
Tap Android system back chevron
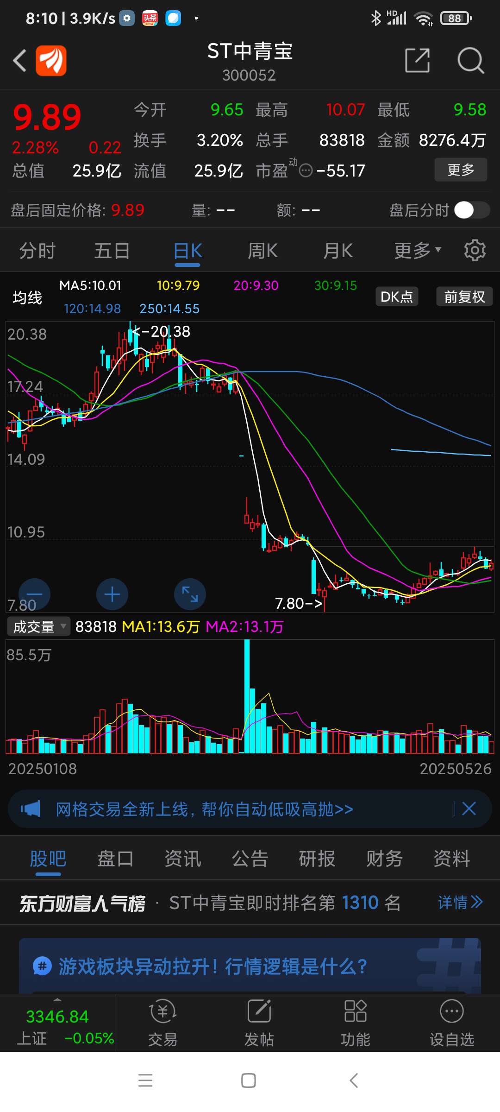(354, 1080)
